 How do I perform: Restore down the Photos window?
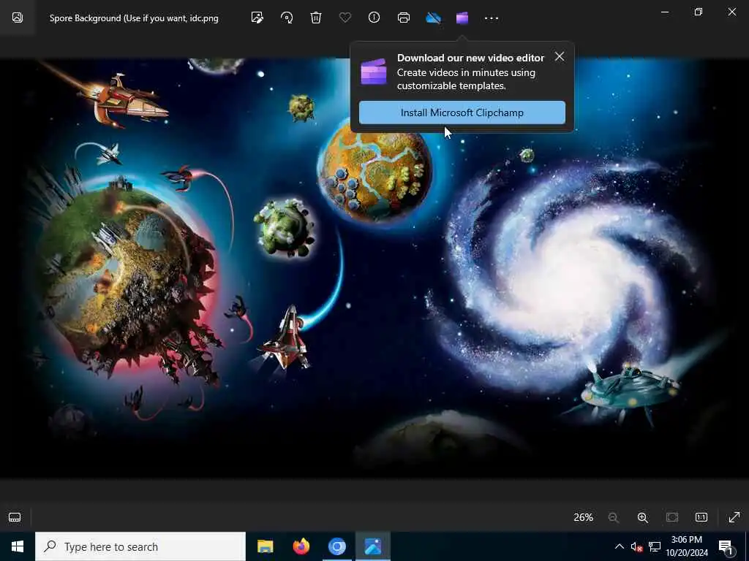(x=699, y=12)
